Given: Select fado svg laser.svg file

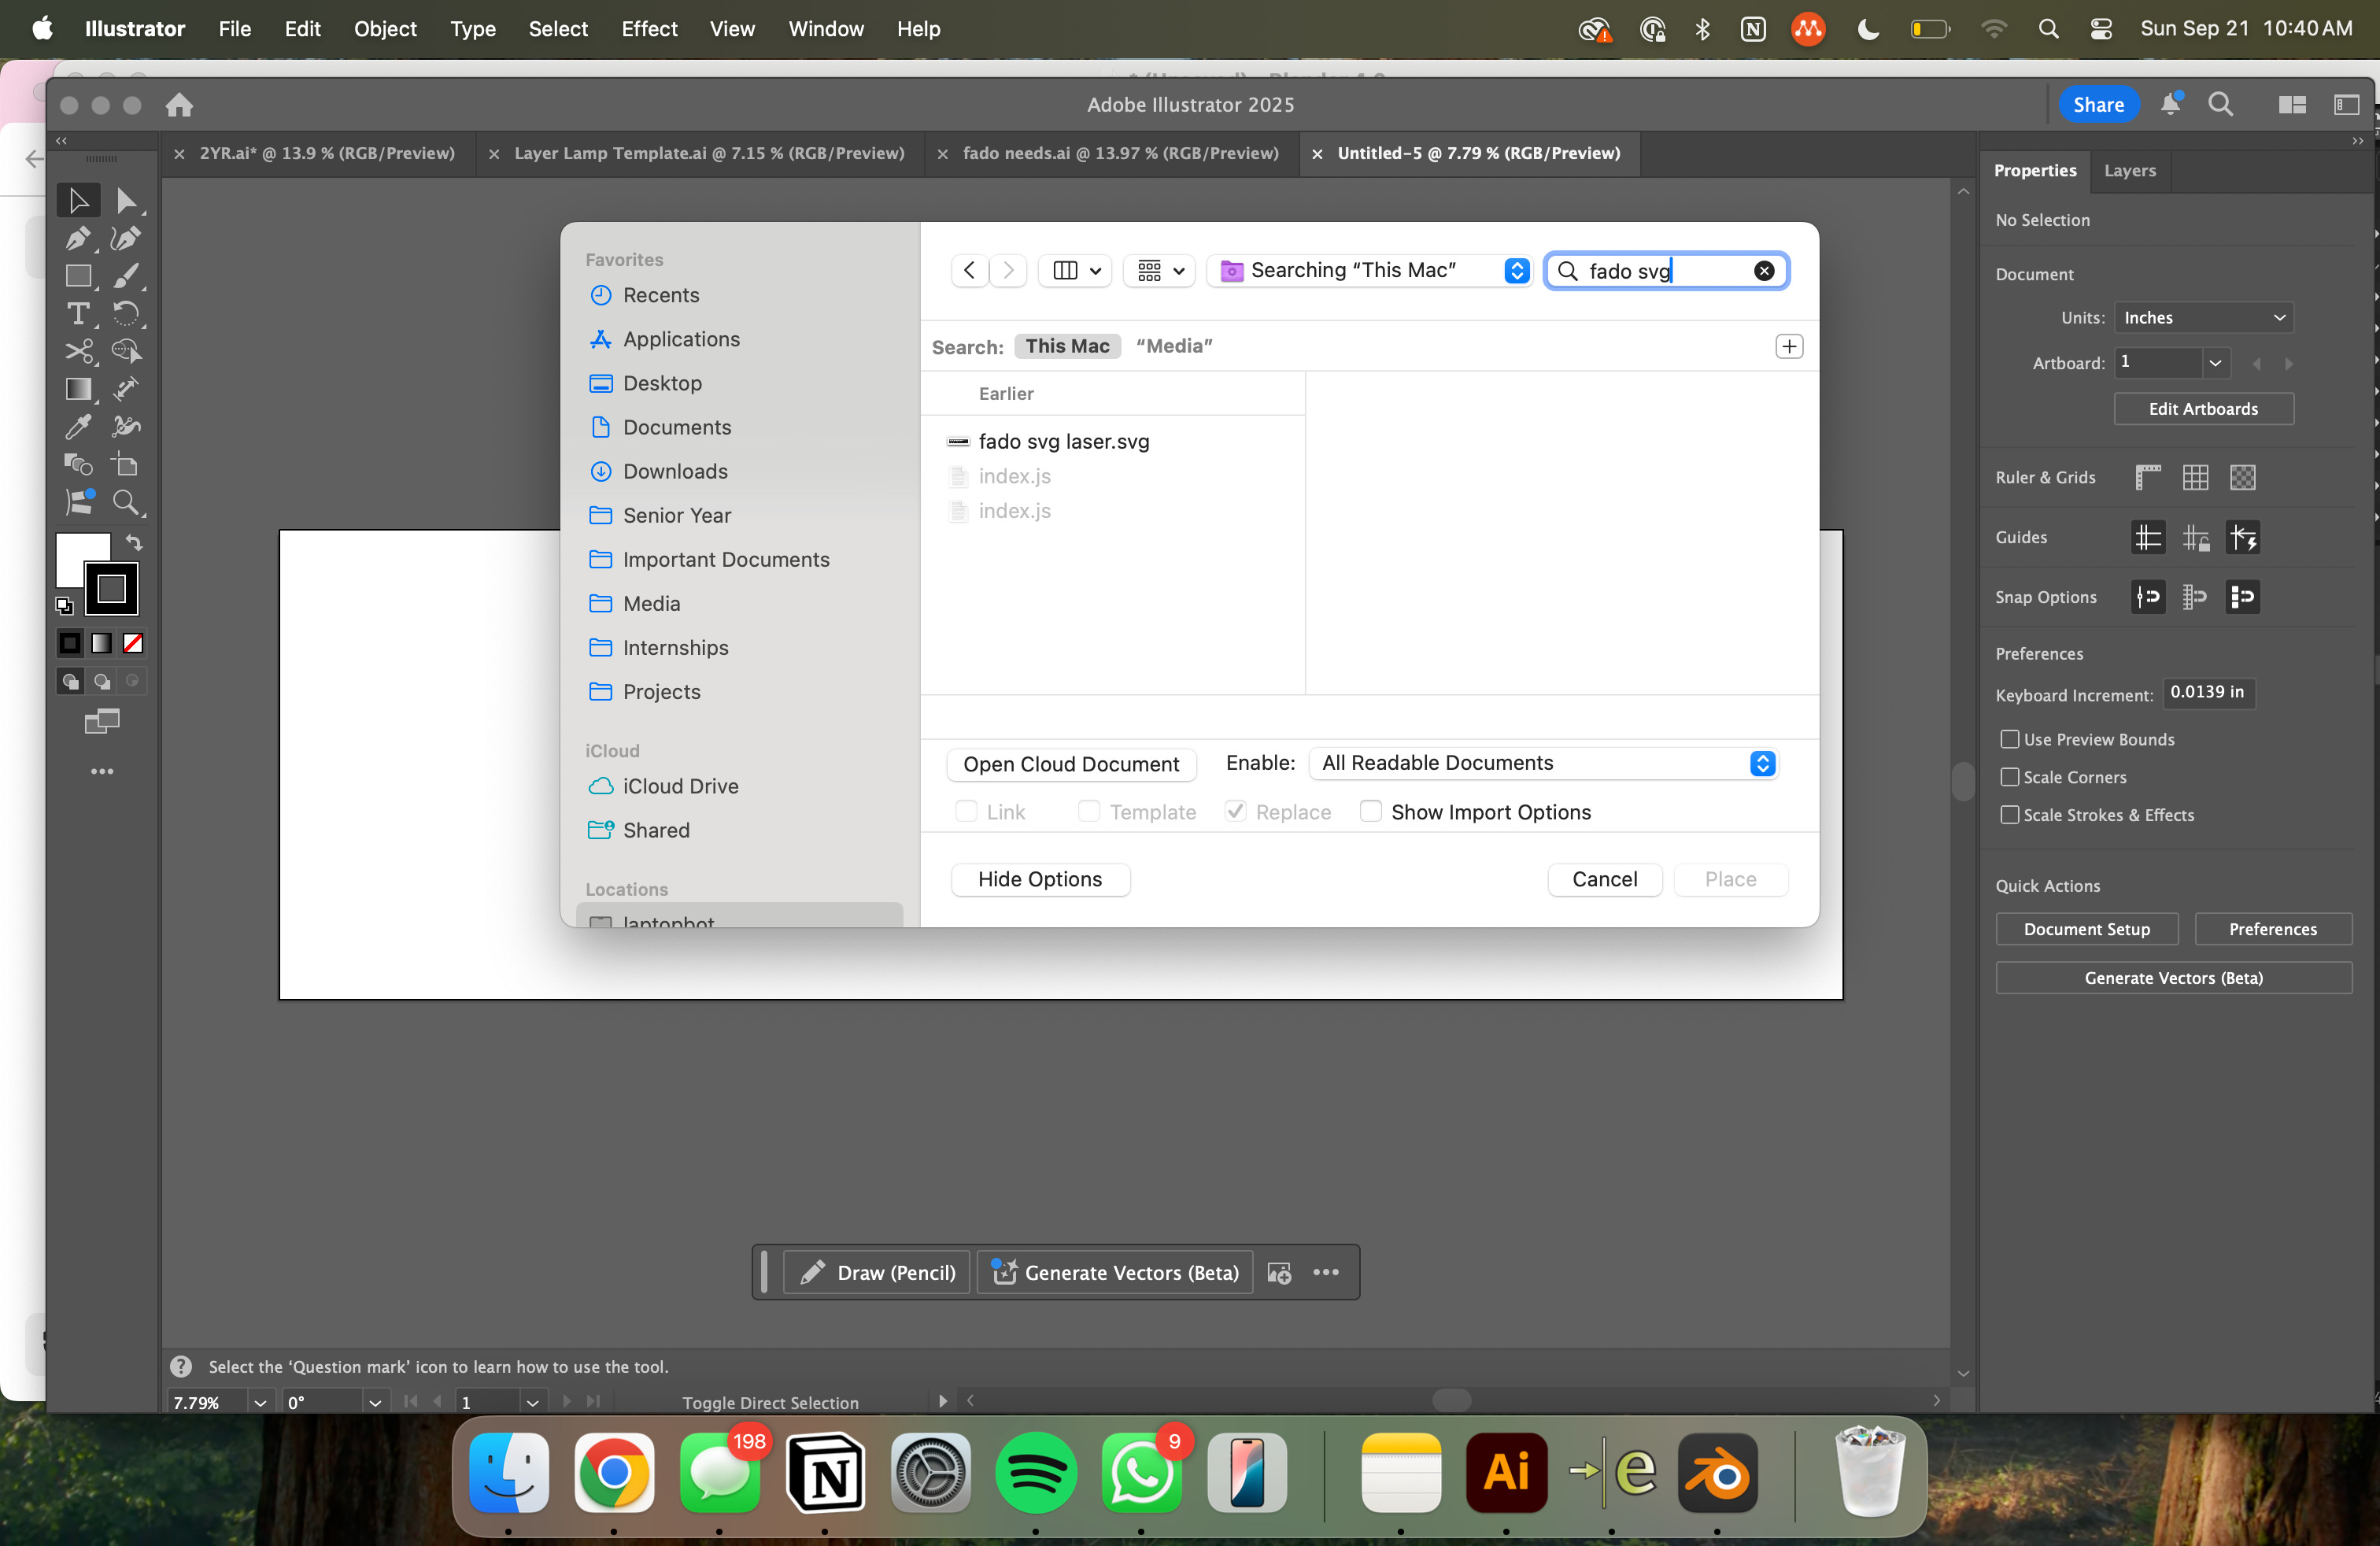Looking at the screenshot, I should point(1063,441).
